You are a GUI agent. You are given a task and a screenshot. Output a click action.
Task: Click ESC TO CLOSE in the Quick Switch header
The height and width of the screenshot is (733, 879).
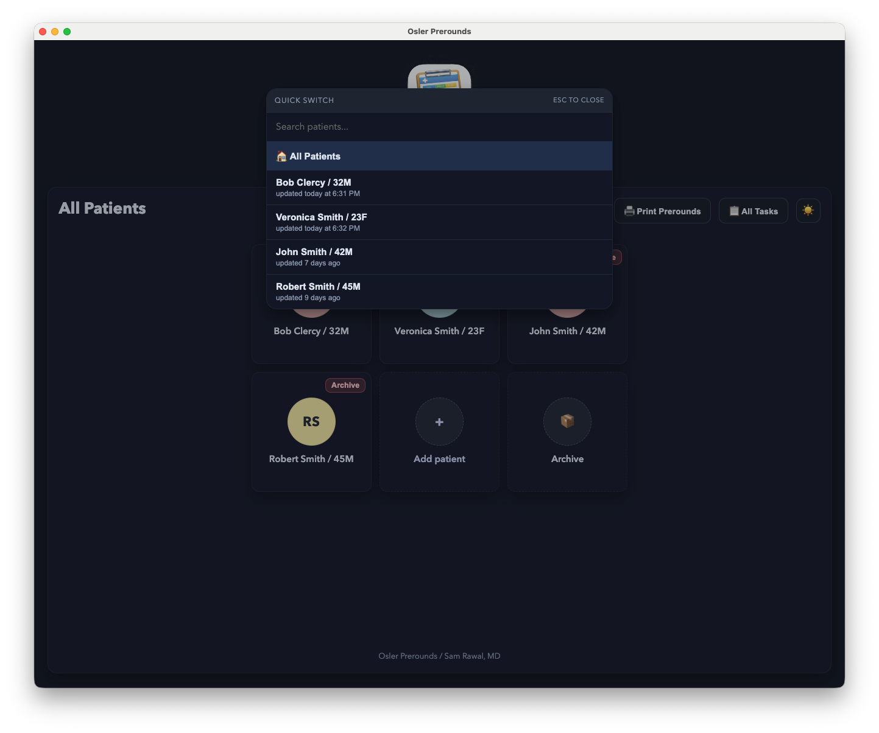pyautogui.click(x=577, y=100)
